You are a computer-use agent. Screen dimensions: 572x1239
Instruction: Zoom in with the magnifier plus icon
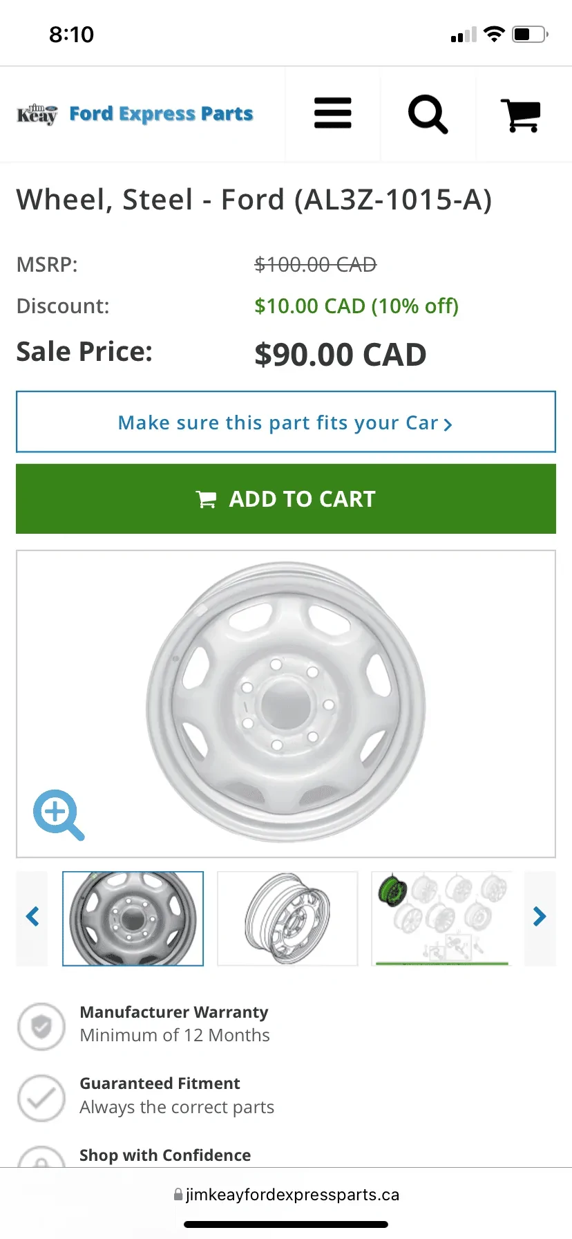59,814
